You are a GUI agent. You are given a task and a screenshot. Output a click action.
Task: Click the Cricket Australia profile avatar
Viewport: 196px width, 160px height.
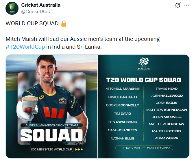click(x=12, y=9)
